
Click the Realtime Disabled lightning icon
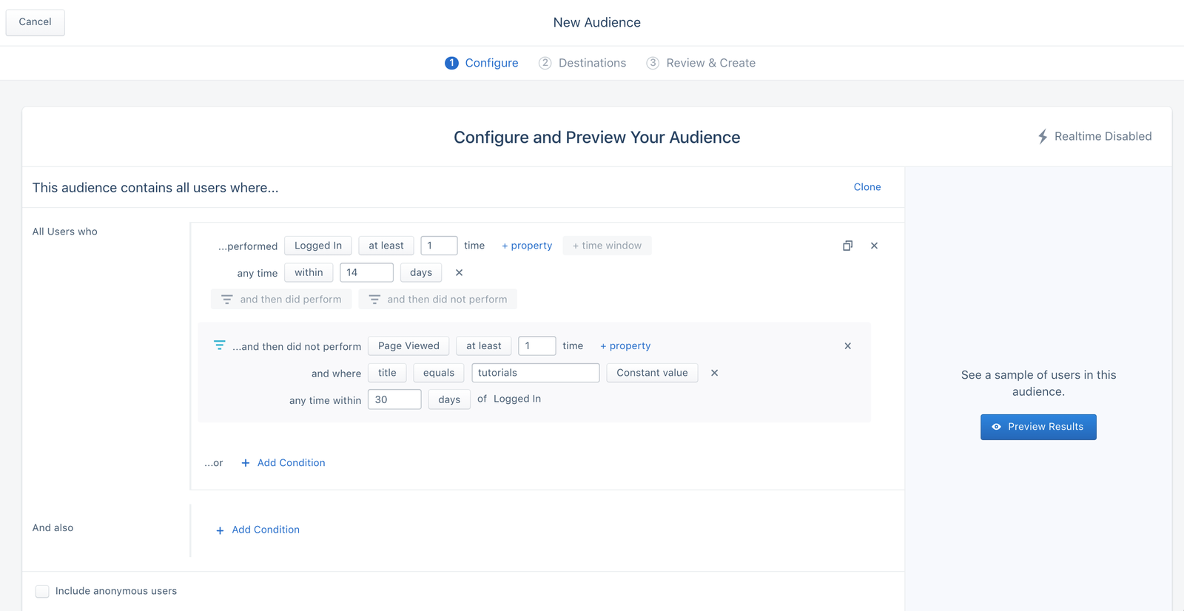point(1043,137)
